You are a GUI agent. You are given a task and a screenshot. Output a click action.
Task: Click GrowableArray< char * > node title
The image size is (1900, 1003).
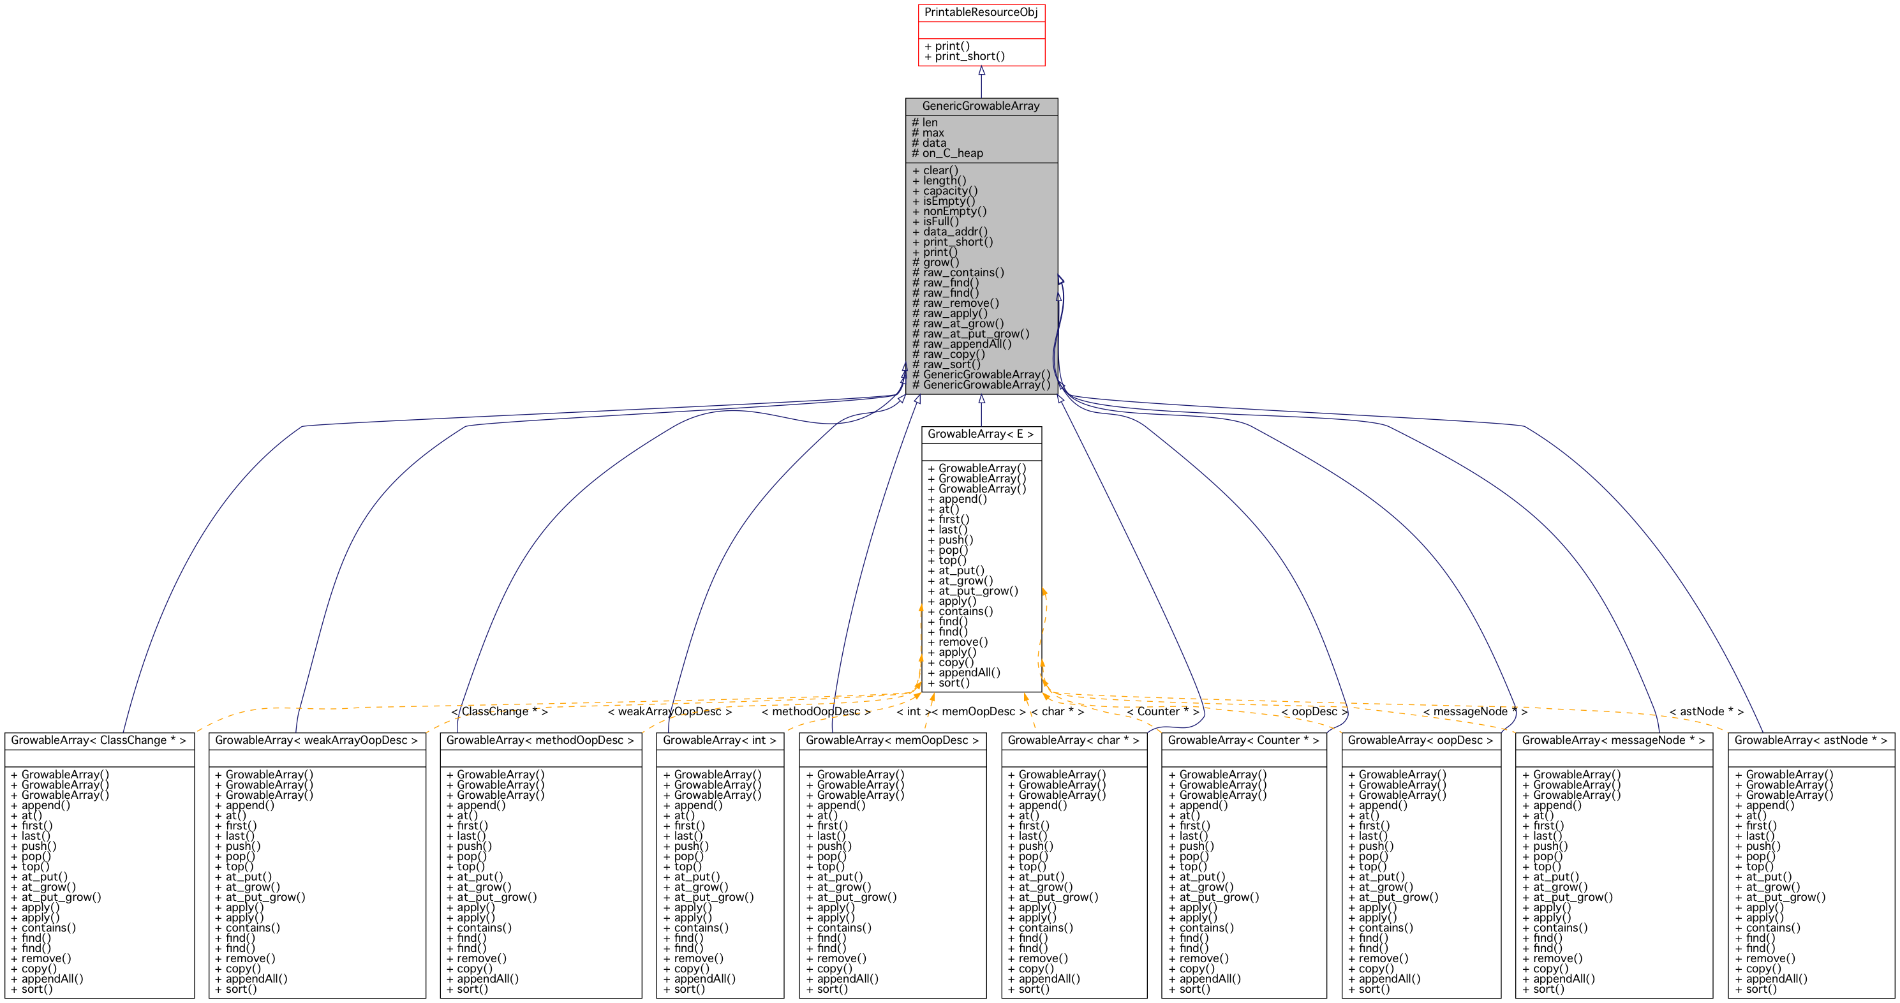pos(1073,741)
